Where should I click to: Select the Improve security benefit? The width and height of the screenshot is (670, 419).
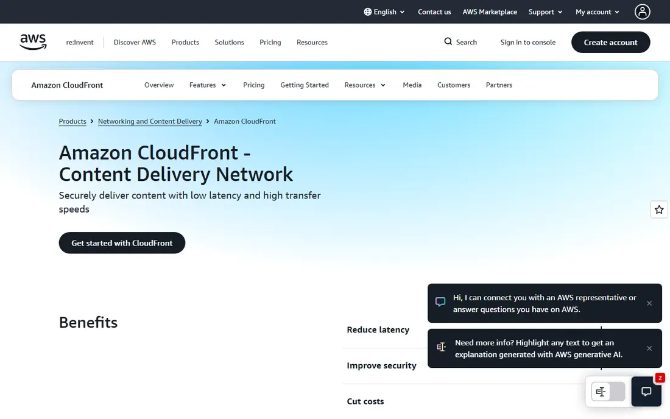381,365
